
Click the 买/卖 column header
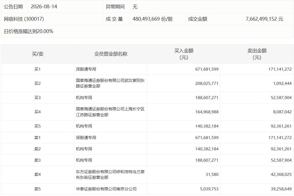(37, 54)
